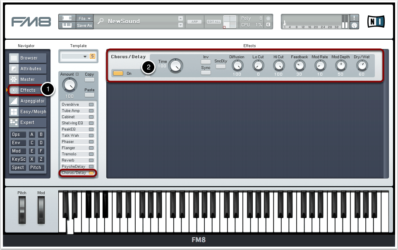Enable the Phaser effect
This screenshot has width=398, height=250.
[x=91, y=142]
